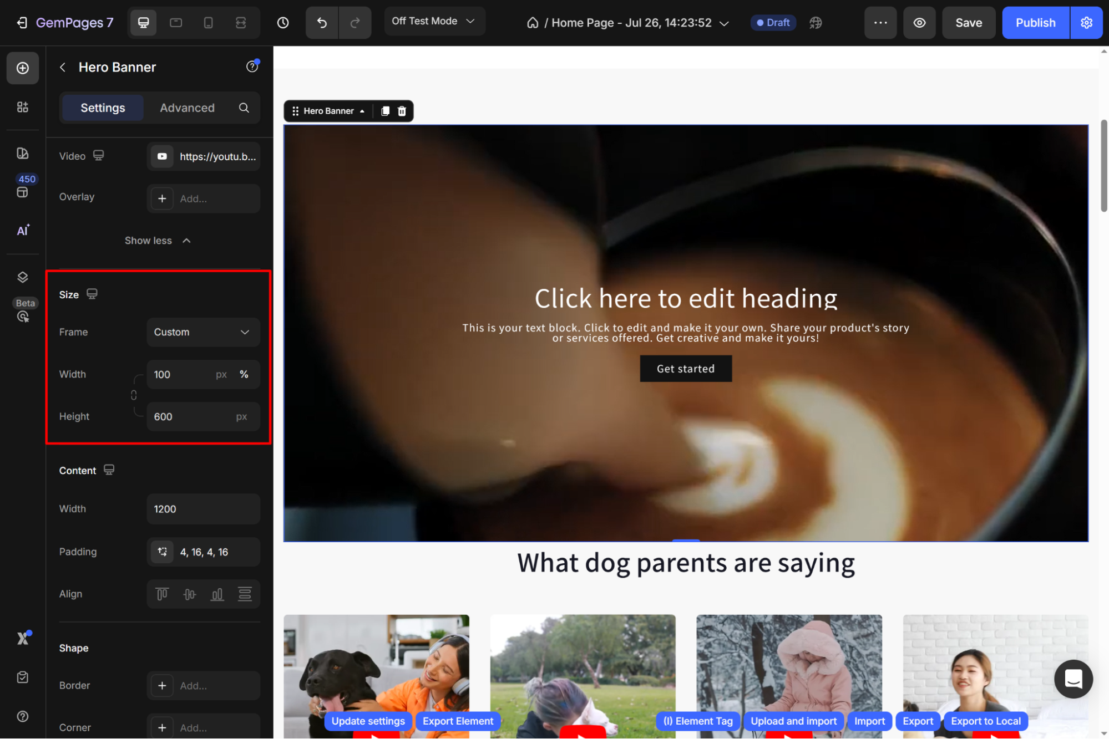Open layers panel in left sidebar
The width and height of the screenshot is (1109, 739).
[x=23, y=277]
